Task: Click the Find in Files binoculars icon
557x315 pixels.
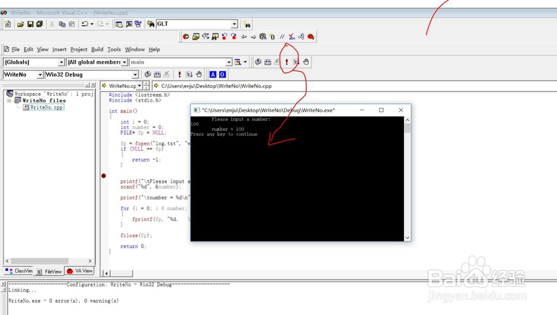Action: 151,24
